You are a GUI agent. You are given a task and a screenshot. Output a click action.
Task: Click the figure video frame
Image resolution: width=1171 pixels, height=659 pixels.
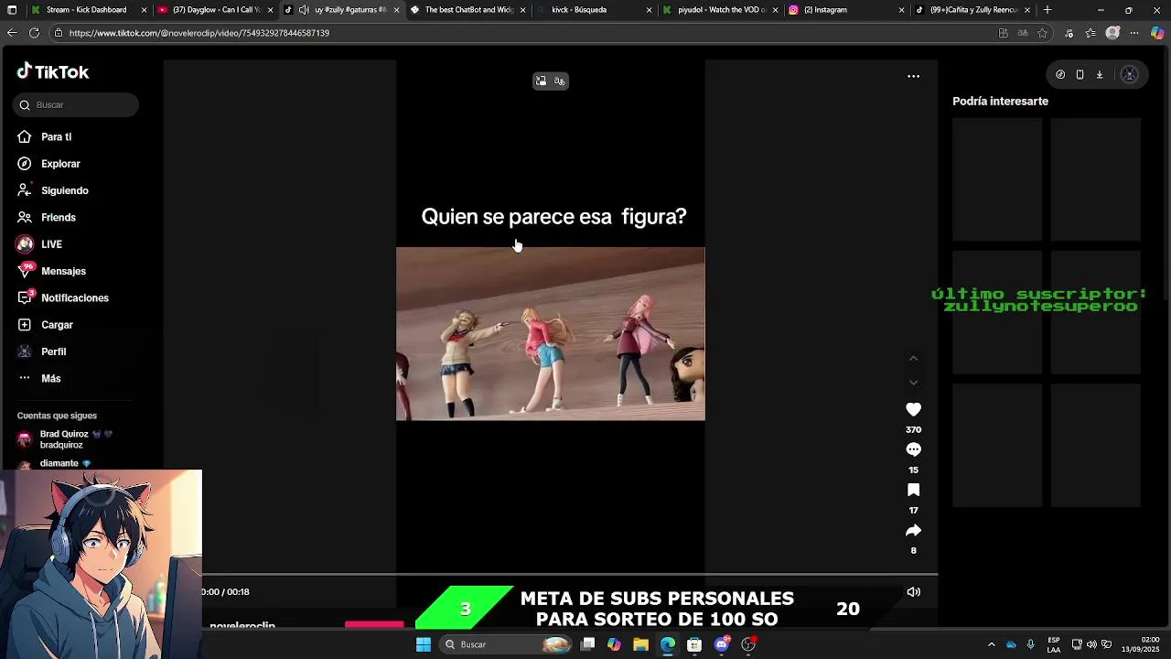(550, 333)
